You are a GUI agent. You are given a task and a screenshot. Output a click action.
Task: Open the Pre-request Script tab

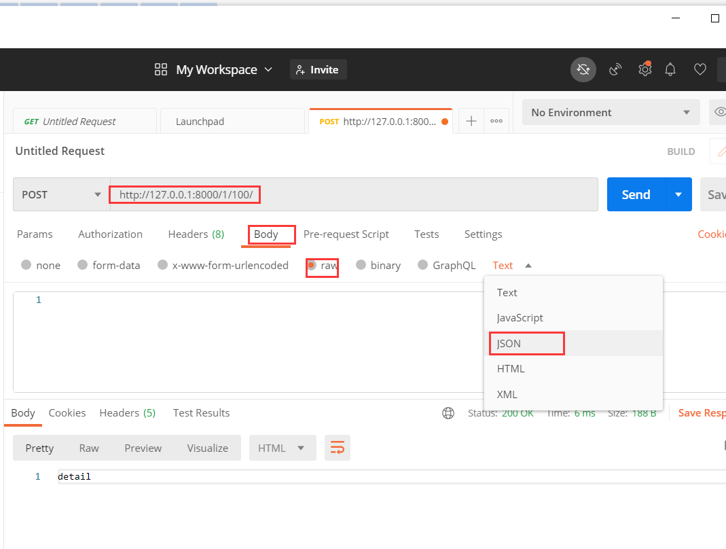(346, 234)
